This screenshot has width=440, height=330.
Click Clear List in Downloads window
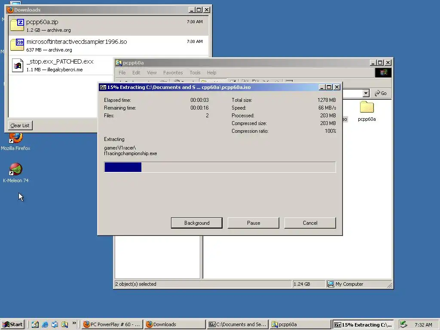(x=20, y=125)
